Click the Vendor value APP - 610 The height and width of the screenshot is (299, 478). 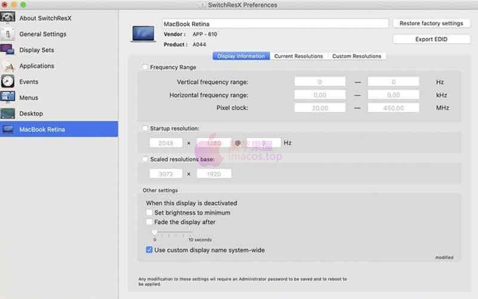coord(205,34)
